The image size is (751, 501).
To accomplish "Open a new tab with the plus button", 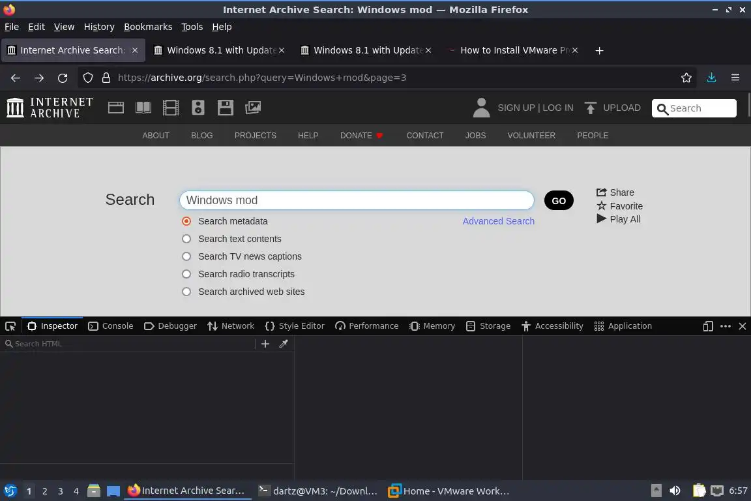I will click(599, 50).
